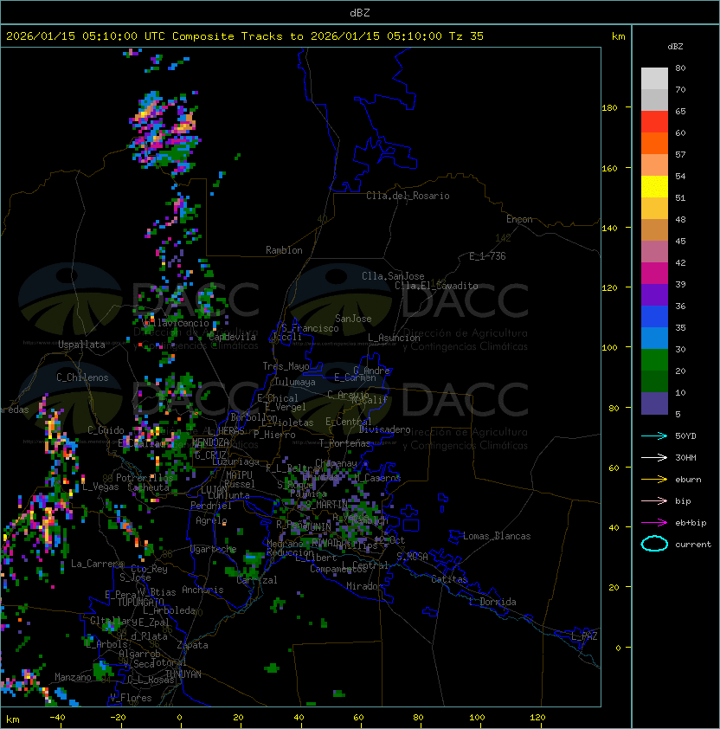Click the 'C_Chilenos' map label
The height and width of the screenshot is (729, 720).
[82, 377]
